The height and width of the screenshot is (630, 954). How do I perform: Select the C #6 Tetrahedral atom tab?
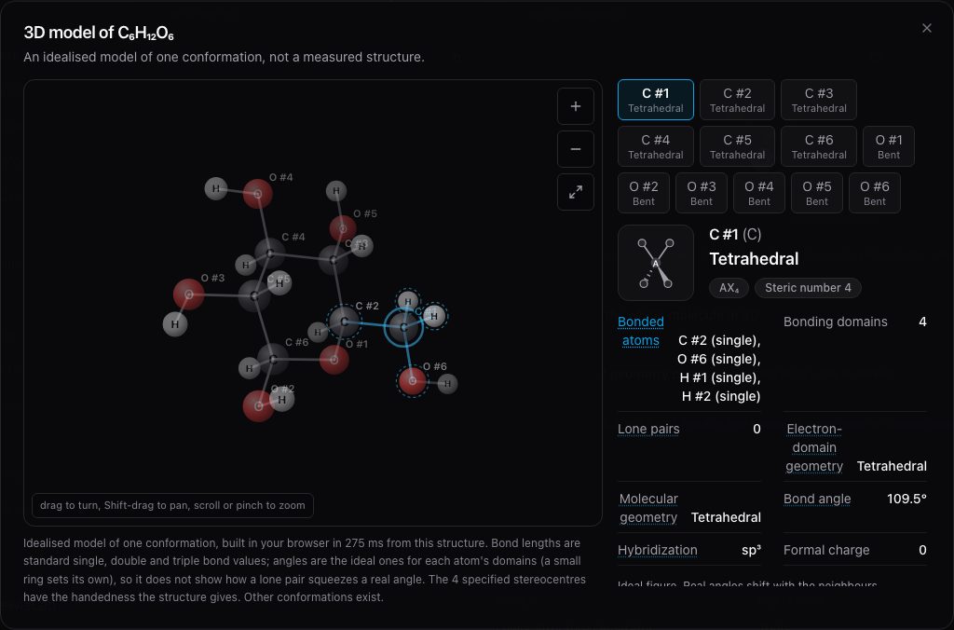point(818,146)
